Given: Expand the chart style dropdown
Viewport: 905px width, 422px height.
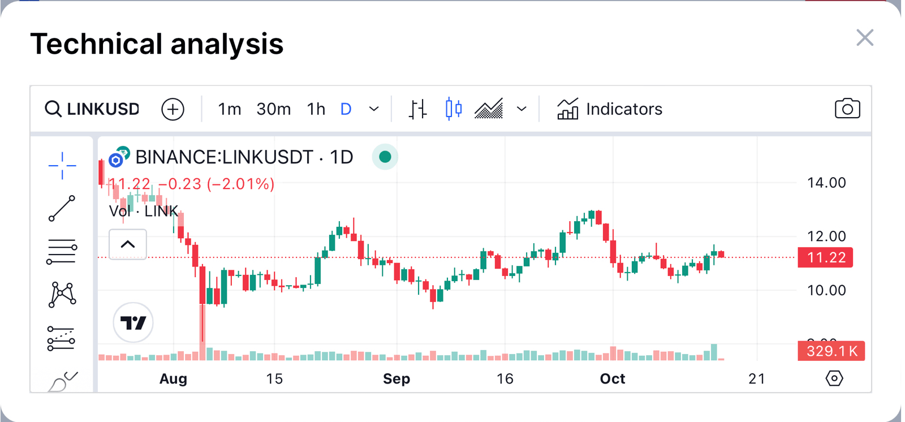Looking at the screenshot, I should tap(522, 109).
